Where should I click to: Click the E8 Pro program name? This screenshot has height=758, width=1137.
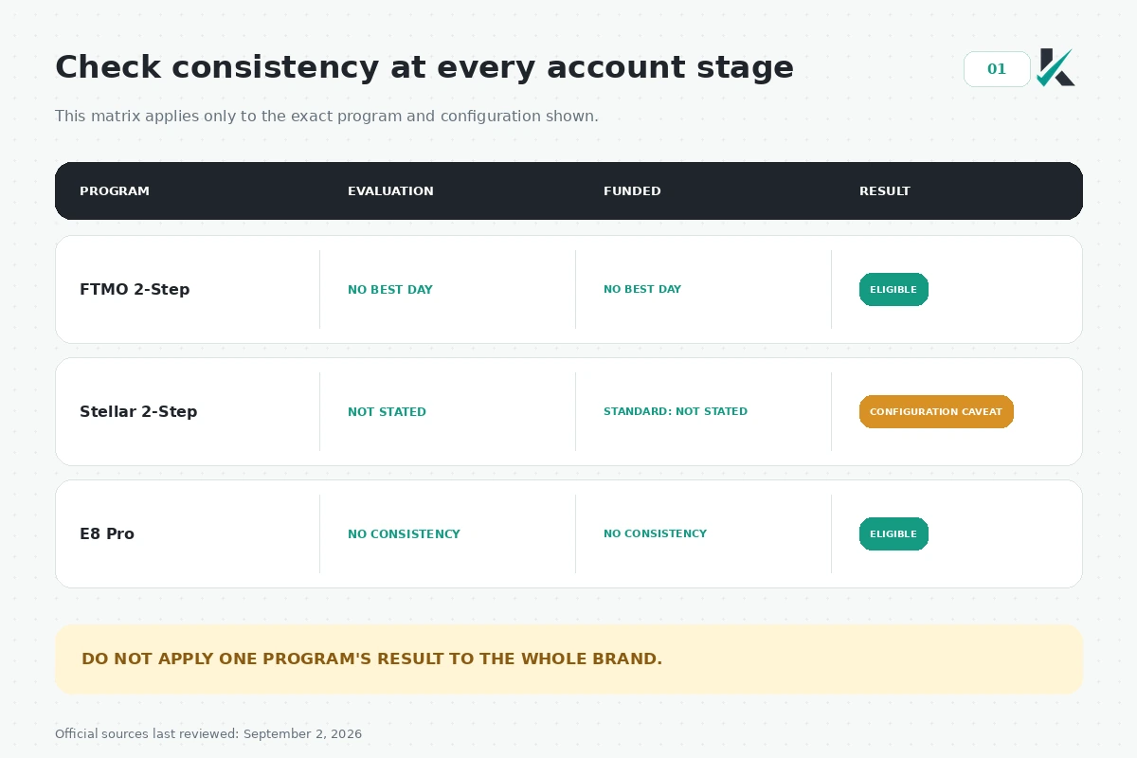[107, 533]
